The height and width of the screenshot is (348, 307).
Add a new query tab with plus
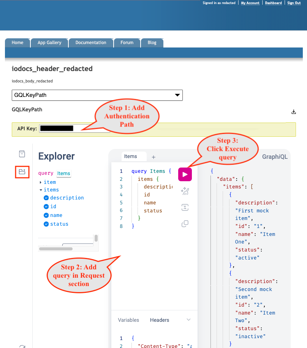(153, 157)
